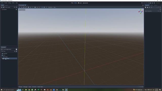The width and height of the screenshot is (162, 91).
Task: Activate the Select Mode tool
Action: [19, 7]
